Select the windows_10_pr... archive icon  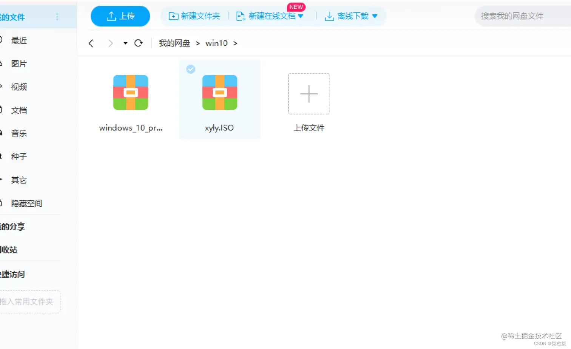[131, 92]
